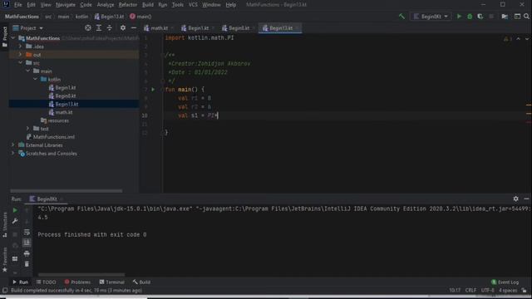532x299 pixels.
Task: Open the Navigate menu
Action: [x=66, y=5]
